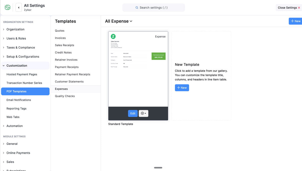The height and width of the screenshot is (171, 302).
Task: Click the green Z logo in template preview
Action: tap(113, 36)
